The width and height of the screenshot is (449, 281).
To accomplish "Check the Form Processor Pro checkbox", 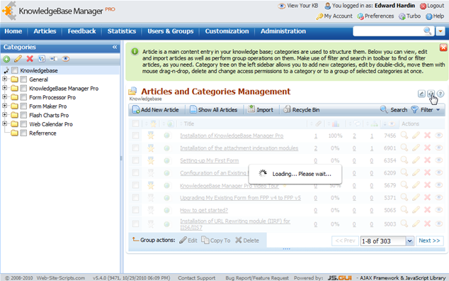I will point(24,97).
